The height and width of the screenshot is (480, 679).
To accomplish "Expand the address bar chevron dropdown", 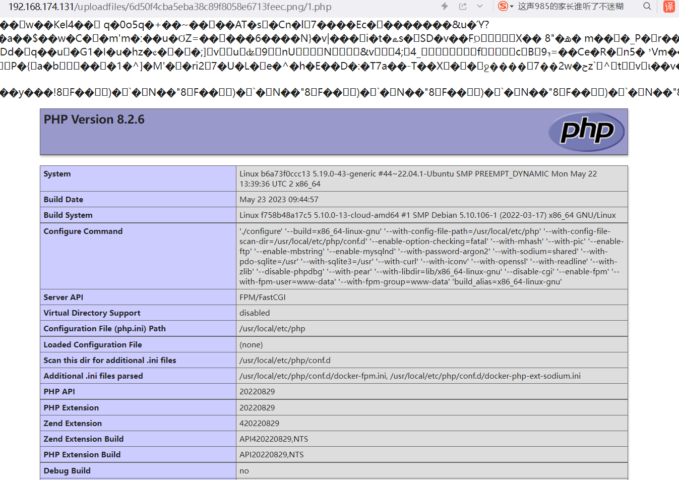I will (x=480, y=7).
